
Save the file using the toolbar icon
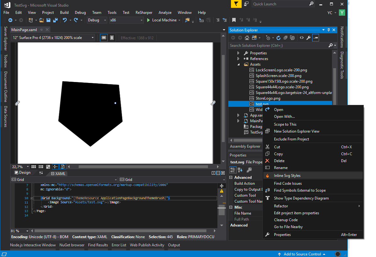pyautogui.click(x=48, y=20)
